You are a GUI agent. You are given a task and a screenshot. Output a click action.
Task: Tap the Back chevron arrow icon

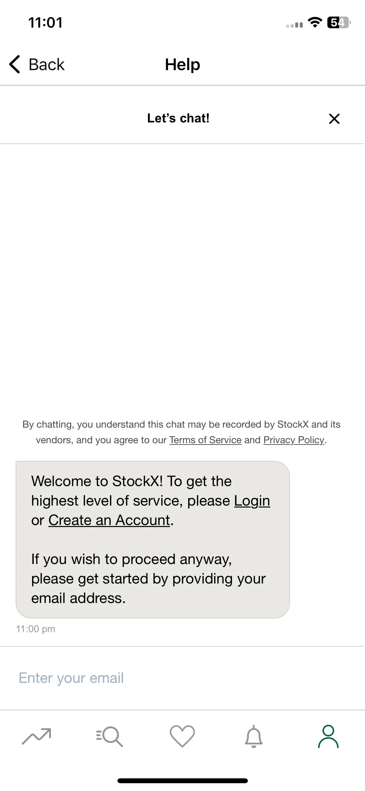click(x=15, y=64)
